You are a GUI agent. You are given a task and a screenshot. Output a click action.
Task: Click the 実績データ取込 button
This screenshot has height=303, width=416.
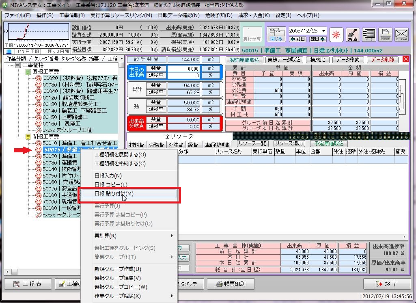point(284,60)
